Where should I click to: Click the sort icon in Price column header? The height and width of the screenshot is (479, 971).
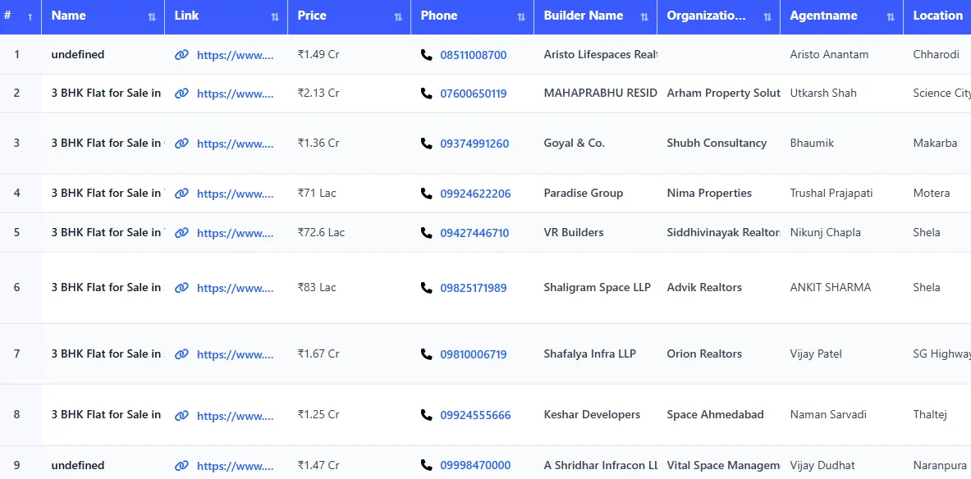[398, 17]
